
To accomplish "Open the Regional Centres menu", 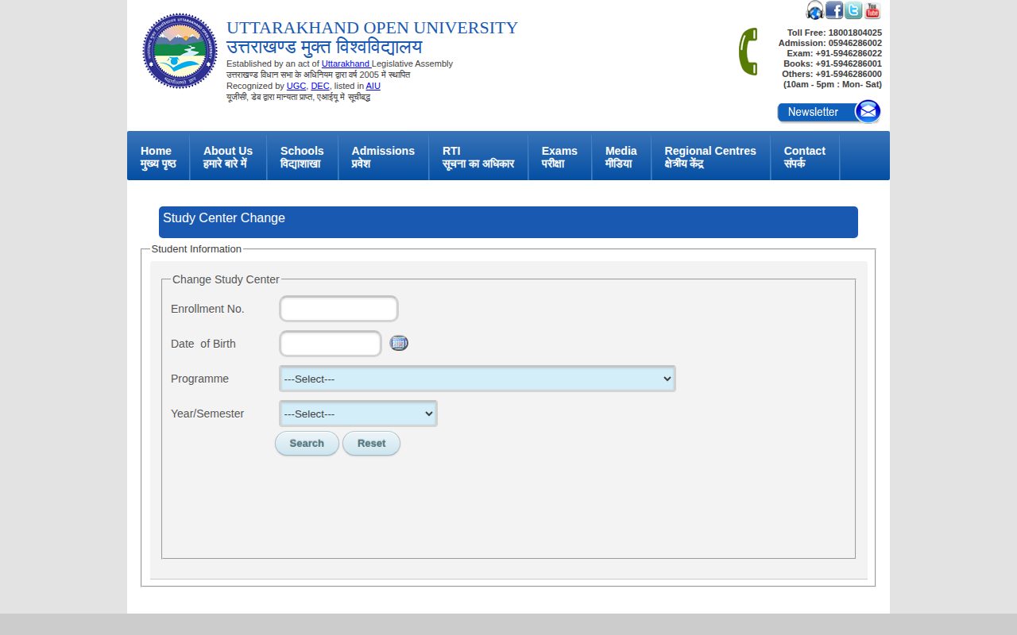I will tap(710, 157).
